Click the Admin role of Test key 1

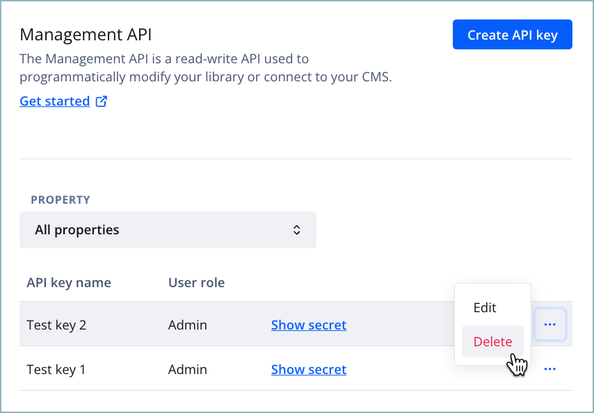coord(188,369)
